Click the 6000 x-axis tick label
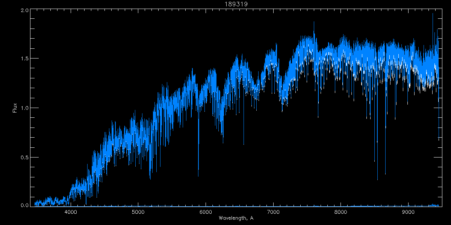 (206, 212)
